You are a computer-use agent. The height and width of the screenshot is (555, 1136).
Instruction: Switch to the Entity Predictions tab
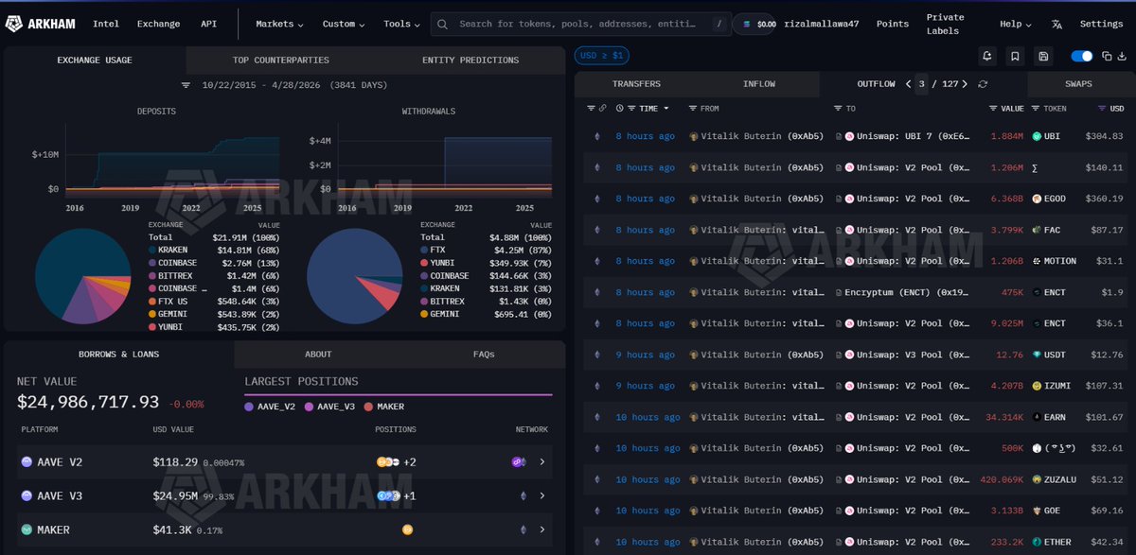(x=470, y=60)
